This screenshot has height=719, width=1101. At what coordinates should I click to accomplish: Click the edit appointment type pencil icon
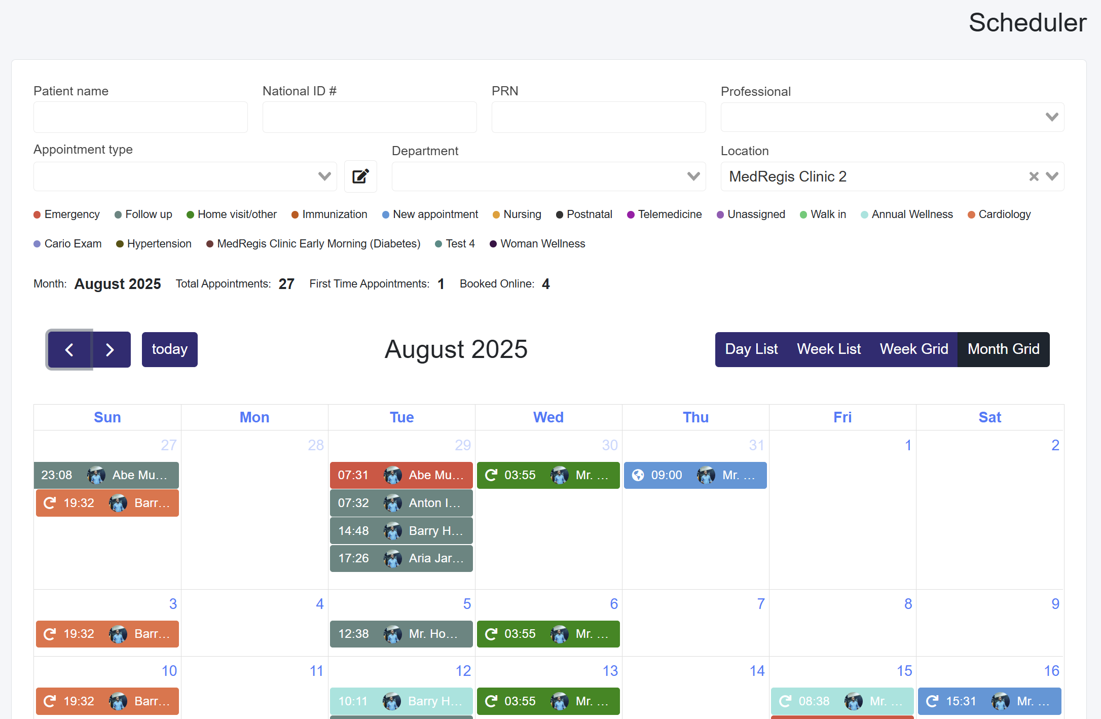(360, 176)
